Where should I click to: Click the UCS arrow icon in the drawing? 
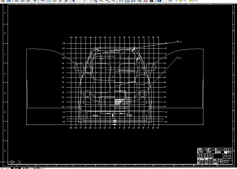13,162
